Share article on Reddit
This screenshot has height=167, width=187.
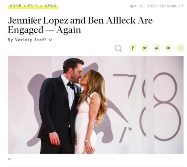point(157,48)
